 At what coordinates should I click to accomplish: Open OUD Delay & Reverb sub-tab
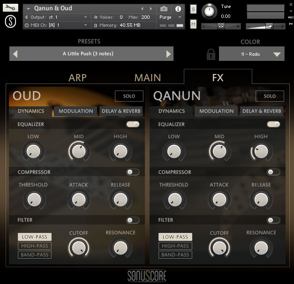pos(121,111)
